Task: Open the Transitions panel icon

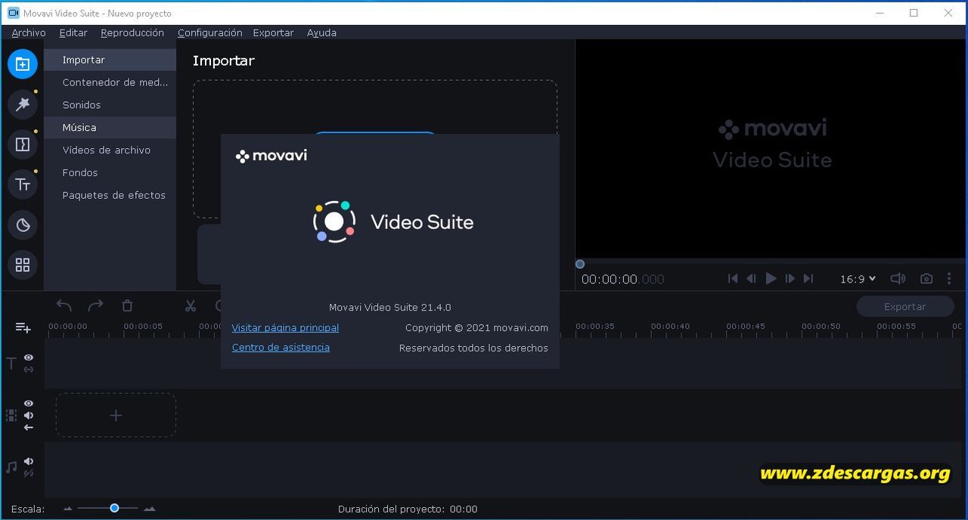Action: coord(23,144)
